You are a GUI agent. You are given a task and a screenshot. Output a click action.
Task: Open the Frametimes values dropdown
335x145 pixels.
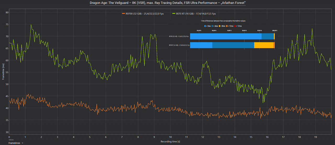point(16,143)
